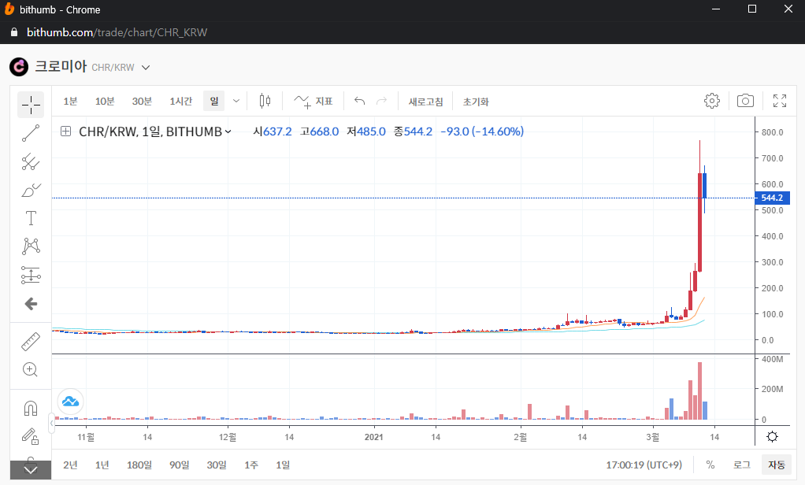Open axis settings gear at bottom right
The width and height of the screenshot is (805, 485).
point(772,437)
